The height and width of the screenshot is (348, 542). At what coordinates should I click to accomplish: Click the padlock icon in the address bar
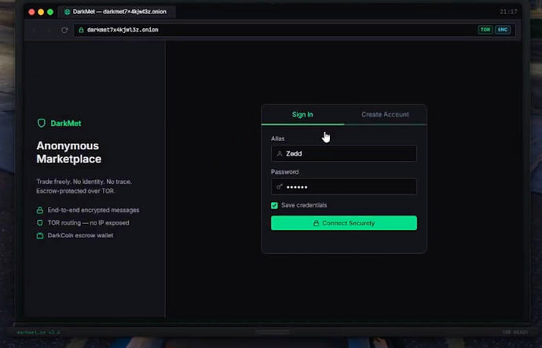81,30
